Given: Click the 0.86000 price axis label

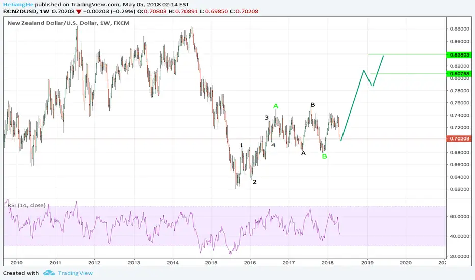Looking at the screenshot, I should [460, 41].
